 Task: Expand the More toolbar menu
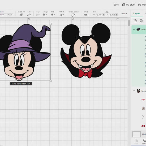point(124,14)
